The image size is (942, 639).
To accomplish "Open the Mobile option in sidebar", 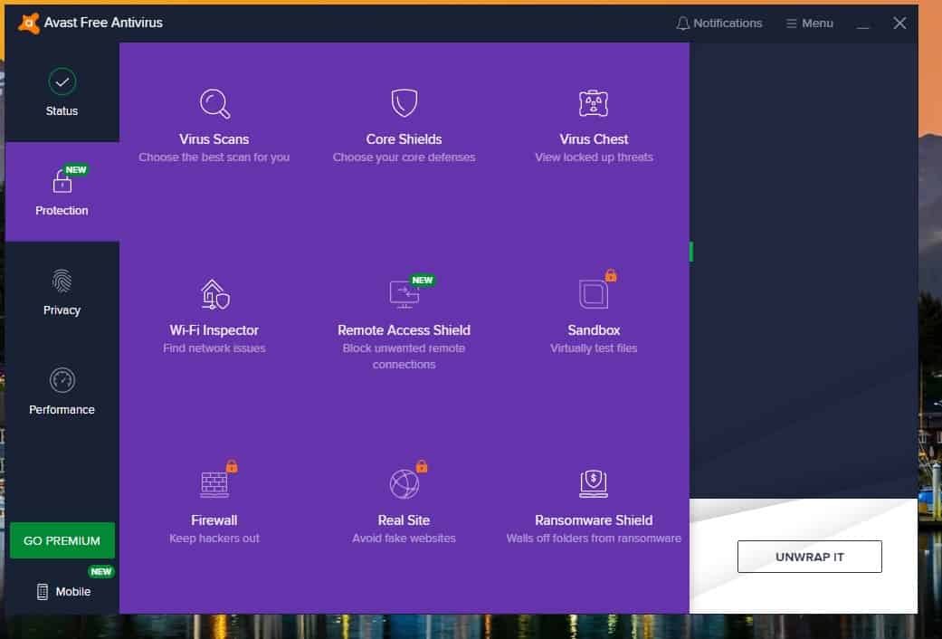I will [x=63, y=591].
